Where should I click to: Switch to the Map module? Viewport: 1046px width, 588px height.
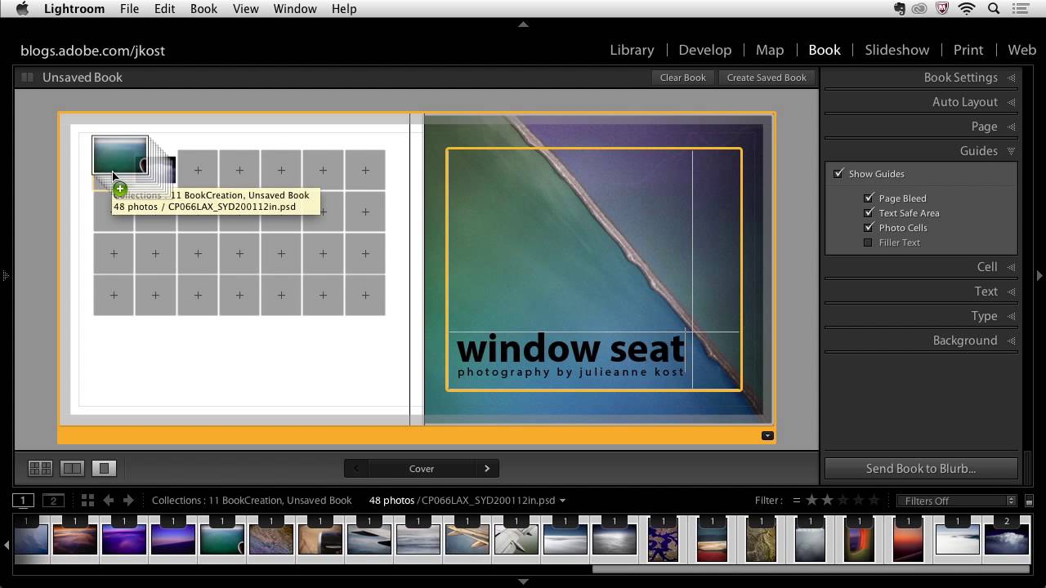pyautogui.click(x=770, y=50)
